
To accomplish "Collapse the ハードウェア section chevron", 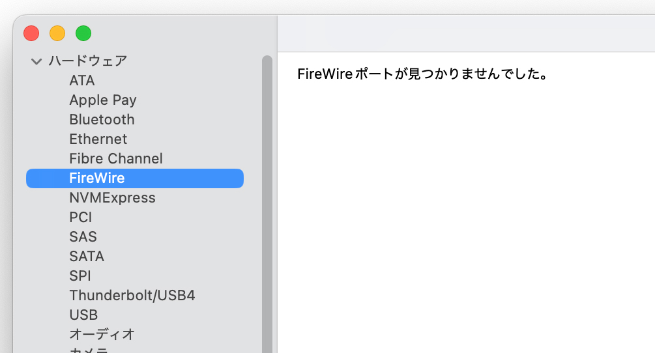I will 36,61.
